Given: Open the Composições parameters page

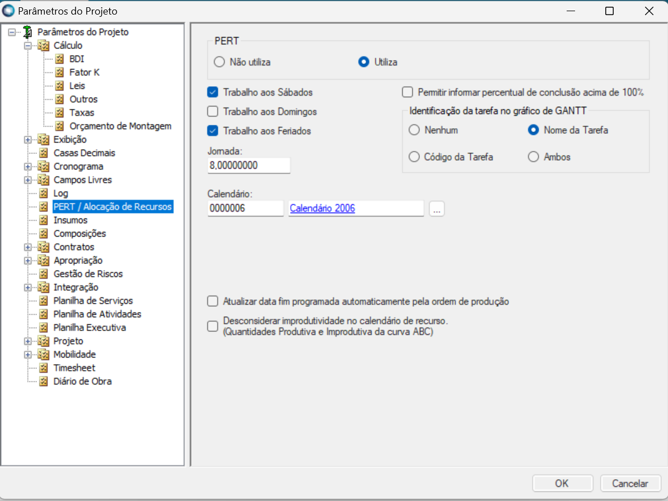Looking at the screenshot, I should pos(80,233).
